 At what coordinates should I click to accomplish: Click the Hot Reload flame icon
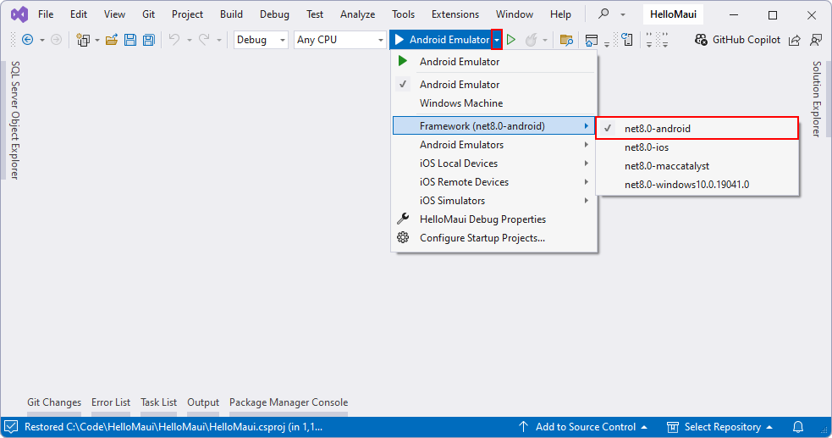pyautogui.click(x=532, y=40)
